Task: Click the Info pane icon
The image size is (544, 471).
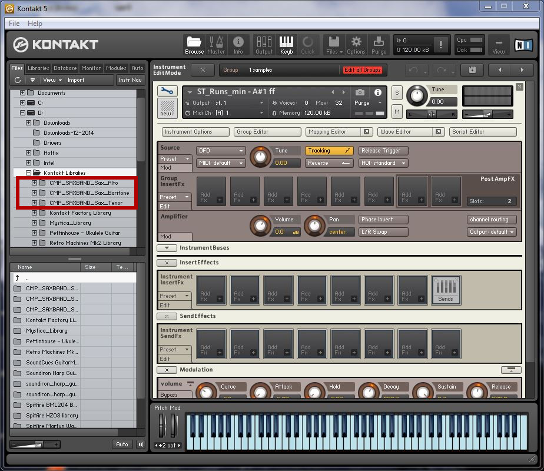Action: pyautogui.click(x=238, y=45)
